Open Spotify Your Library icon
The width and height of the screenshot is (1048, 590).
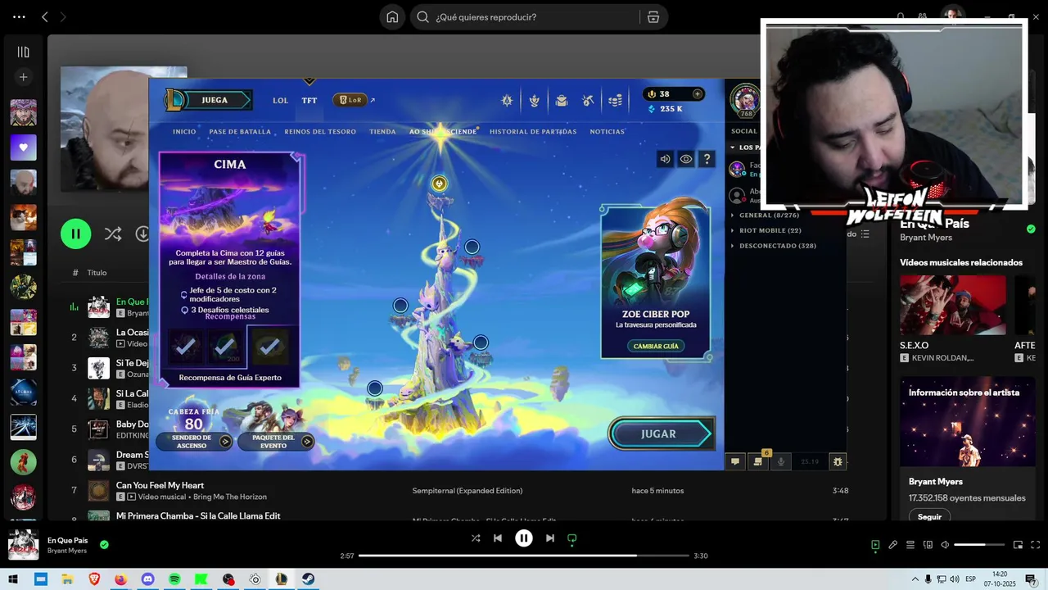pos(23,52)
